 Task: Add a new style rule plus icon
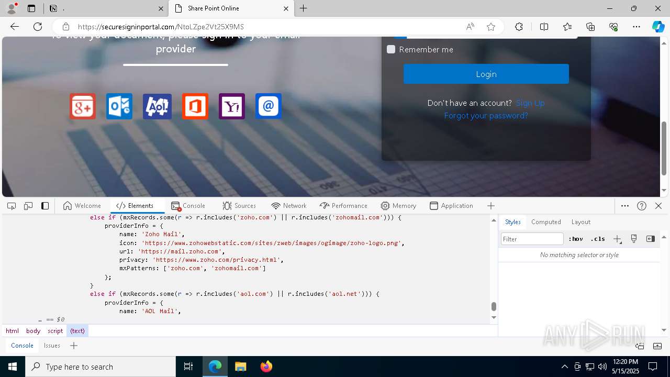pos(617,239)
